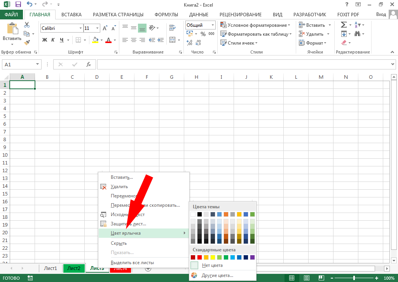Pick the yellow standard color swatch

(213, 257)
